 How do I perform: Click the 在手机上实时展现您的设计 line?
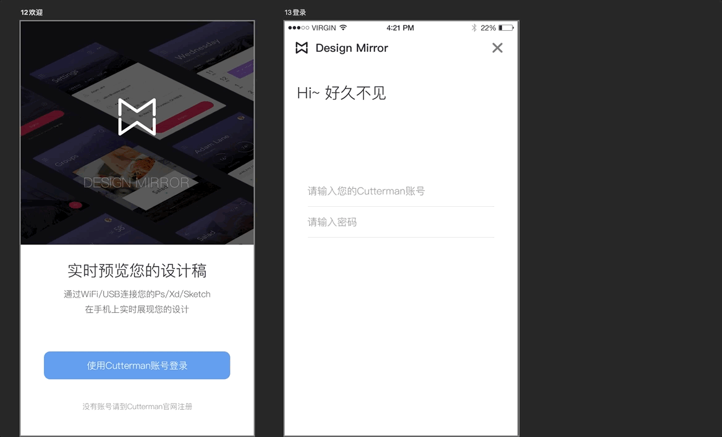click(137, 309)
